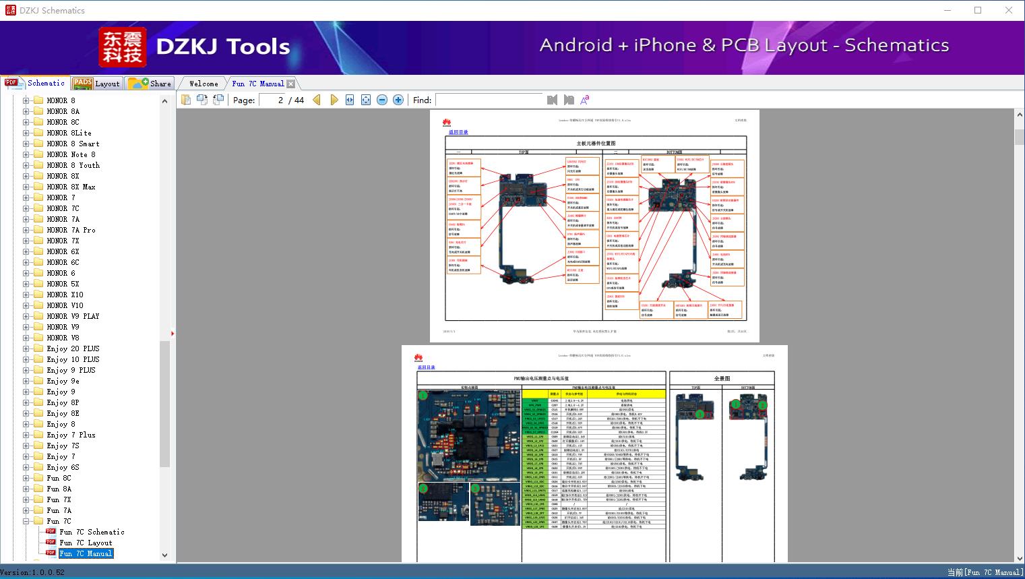The width and height of the screenshot is (1025, 579).
Task: Zoom in with the plus icon
Action: coord(398,100)
